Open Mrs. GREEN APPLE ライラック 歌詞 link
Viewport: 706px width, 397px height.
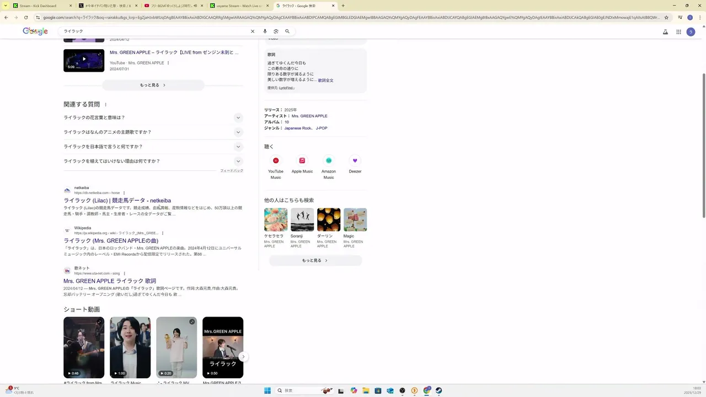coord(110,281)
